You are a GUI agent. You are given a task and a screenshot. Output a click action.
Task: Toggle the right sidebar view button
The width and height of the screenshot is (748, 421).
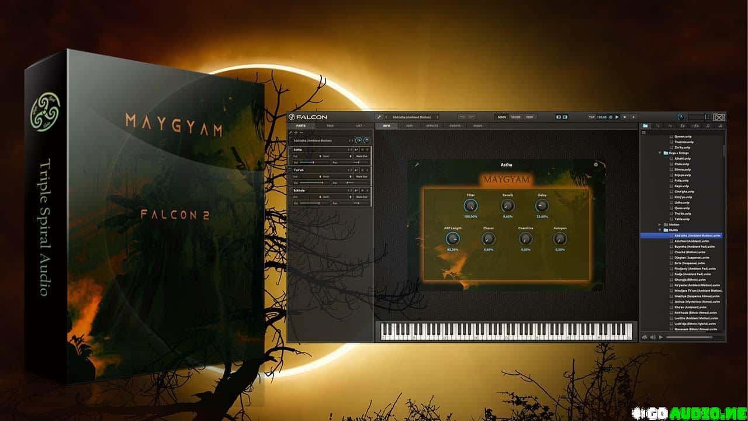click(x=565, y=117)
